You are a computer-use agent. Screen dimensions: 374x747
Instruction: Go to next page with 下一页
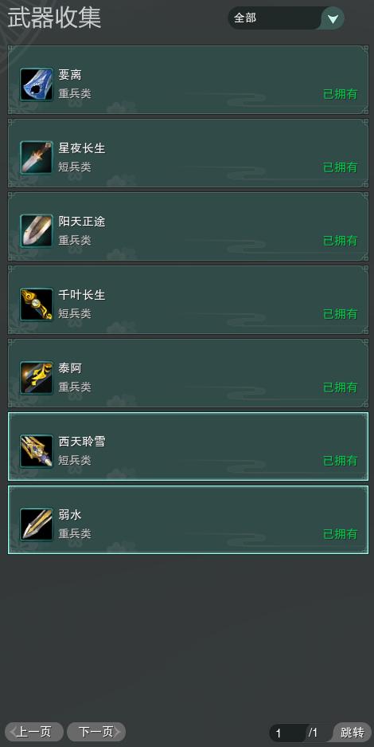pyautogui.click(x=96, y=732)
